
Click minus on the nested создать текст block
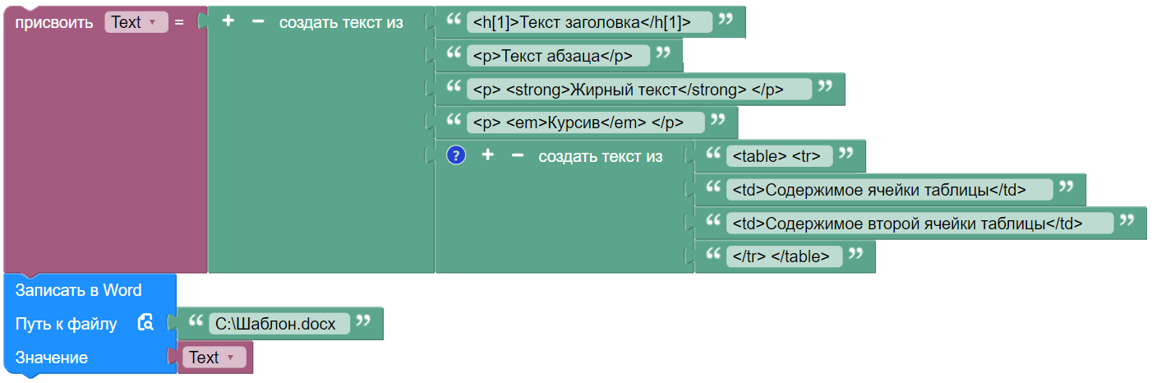point(517,155)
